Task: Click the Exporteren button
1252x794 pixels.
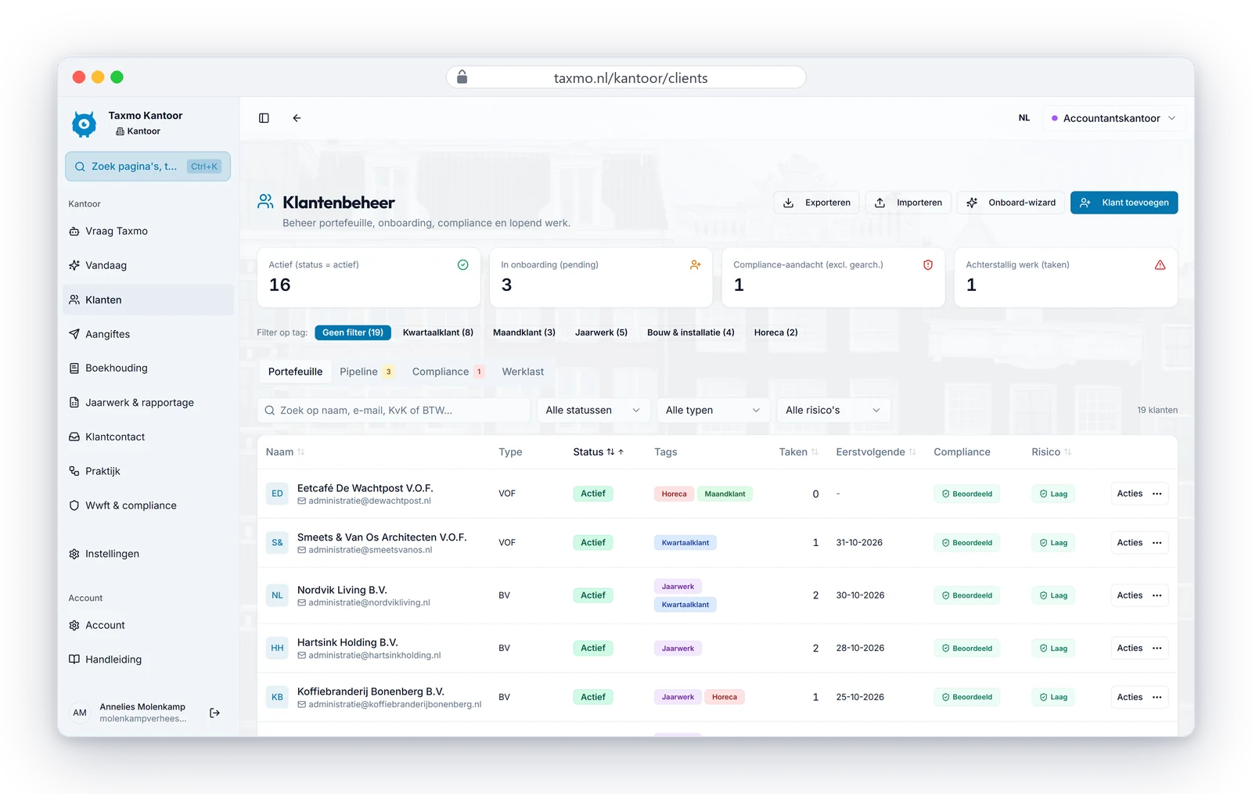Action: coord(817,203)
